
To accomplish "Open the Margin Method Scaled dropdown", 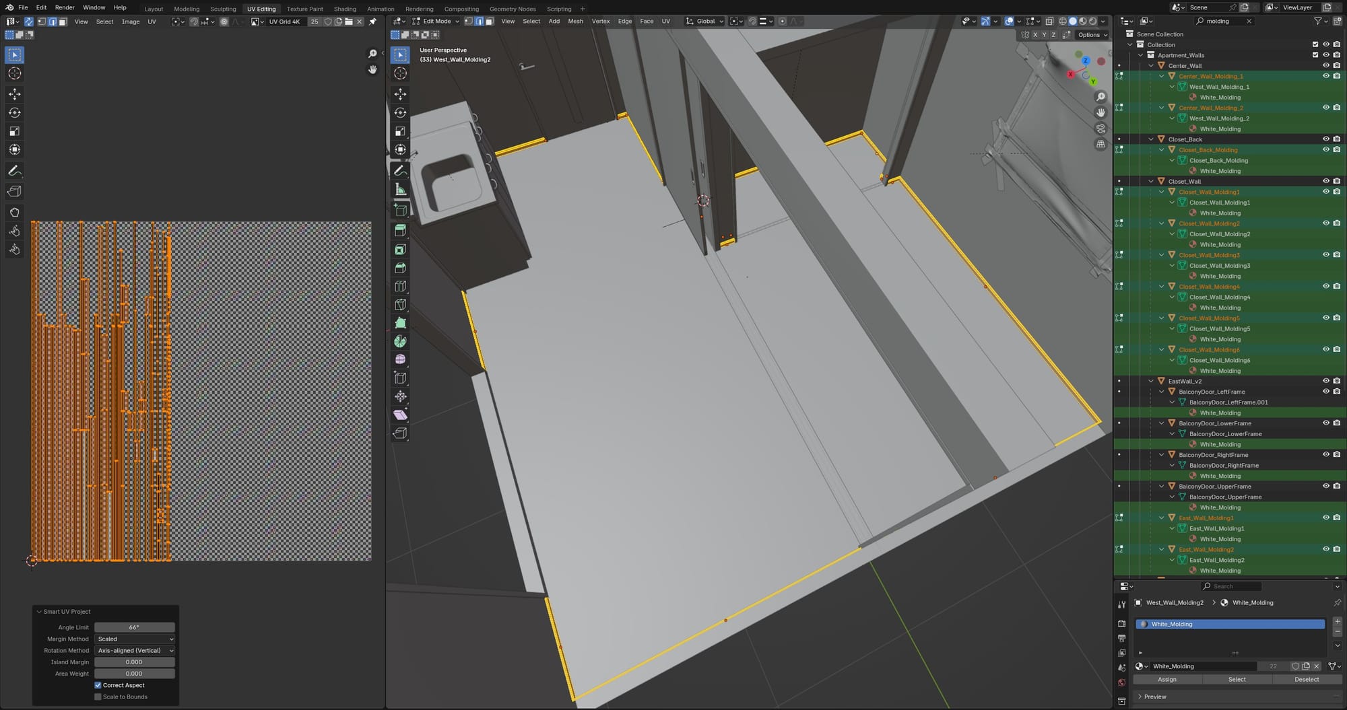I will [x=135, y=639].
